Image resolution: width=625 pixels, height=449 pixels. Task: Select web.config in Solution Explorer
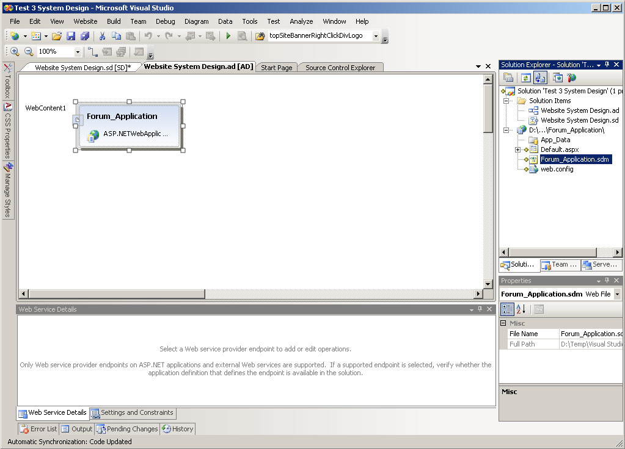pos(557,169)
